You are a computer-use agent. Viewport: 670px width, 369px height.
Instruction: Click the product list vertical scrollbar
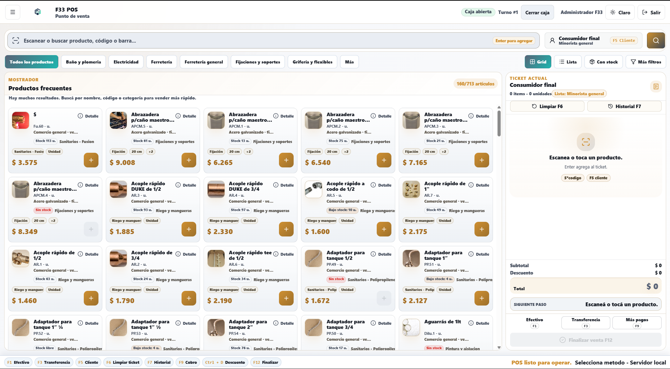pos(499,123)
